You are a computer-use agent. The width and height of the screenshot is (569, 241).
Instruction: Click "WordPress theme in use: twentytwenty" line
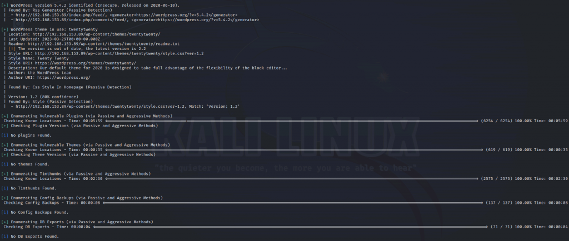click(49, 29)
